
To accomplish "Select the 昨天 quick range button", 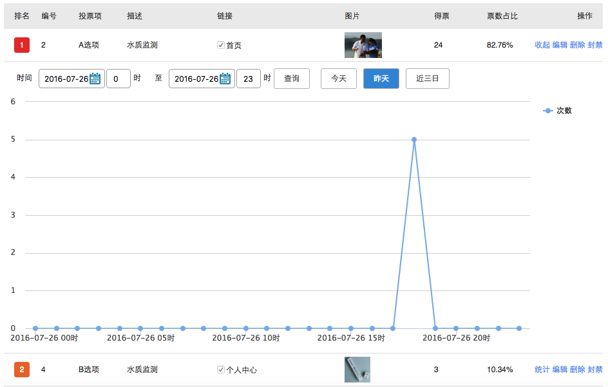I will pos(381,79).
